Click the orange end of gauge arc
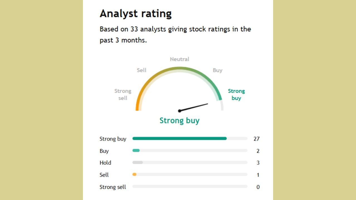The height and width of the screenshot is (200, 356). pos(137,107)
